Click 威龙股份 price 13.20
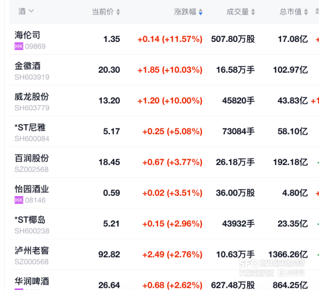This screenshot has width=319, height=290. click(x=109, y=101)
